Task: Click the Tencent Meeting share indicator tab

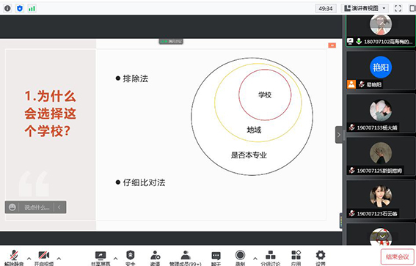Action: point(171,41)
